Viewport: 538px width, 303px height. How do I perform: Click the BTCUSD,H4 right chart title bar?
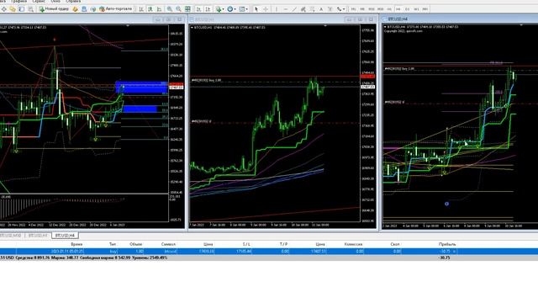coord(460,19)
